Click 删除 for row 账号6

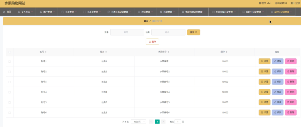291,113
